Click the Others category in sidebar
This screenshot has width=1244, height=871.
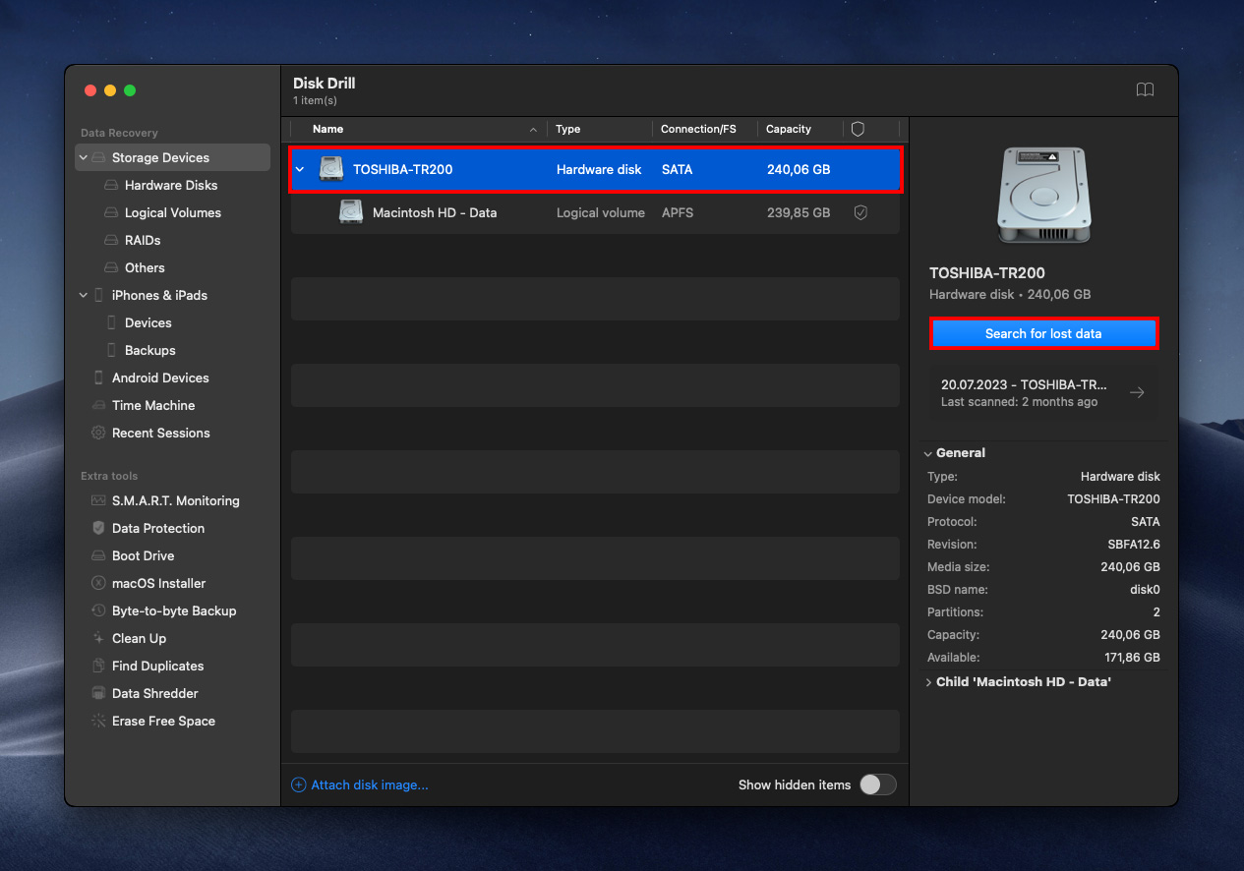145,267
